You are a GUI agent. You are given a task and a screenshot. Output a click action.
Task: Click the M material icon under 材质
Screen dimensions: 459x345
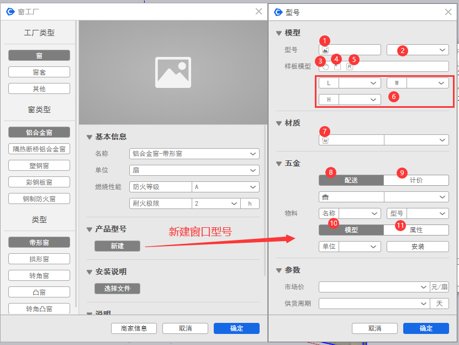[325, 140]
